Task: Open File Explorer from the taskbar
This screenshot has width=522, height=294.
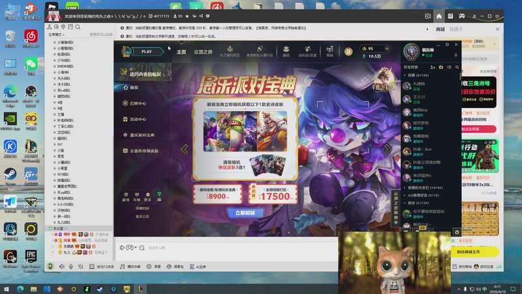Action: pyautogui.click(x=34, y=289)
